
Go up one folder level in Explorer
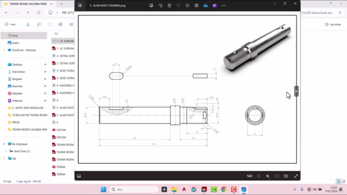(28, 12)
